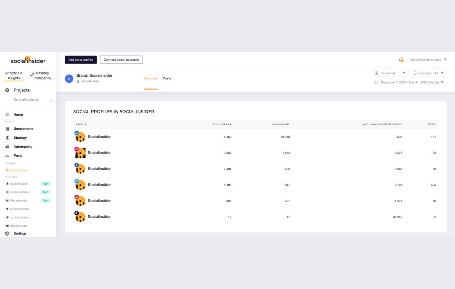455x289 pixels.
Task: Open Autoreports in the sidebar
Action: (23, 147)
